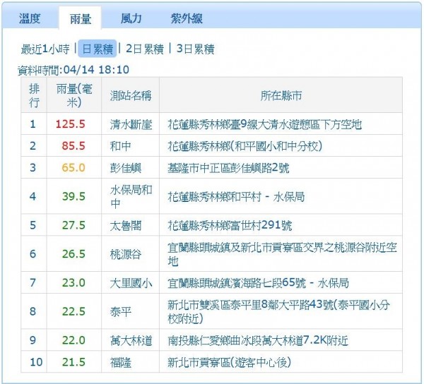The width and height of the screenshot is (424, 384).
Task: Click the 排行 column header
Action: tap(34, 95)
